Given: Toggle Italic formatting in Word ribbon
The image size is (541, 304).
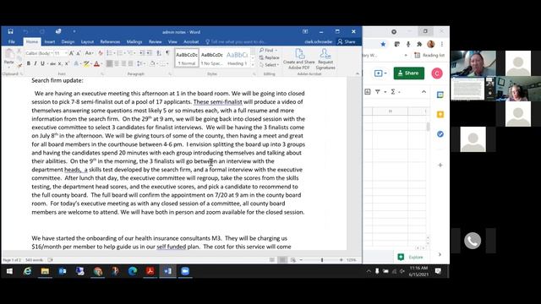Looking at the screenshot, I should (x=36, y=63).
